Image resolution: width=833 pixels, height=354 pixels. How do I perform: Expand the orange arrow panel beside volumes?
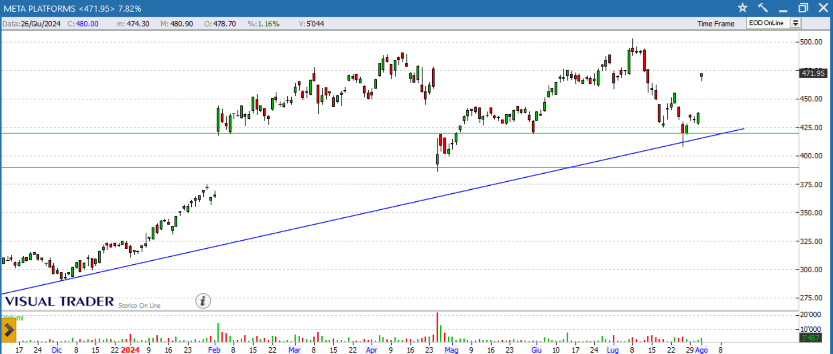click(x=8, y=331)
